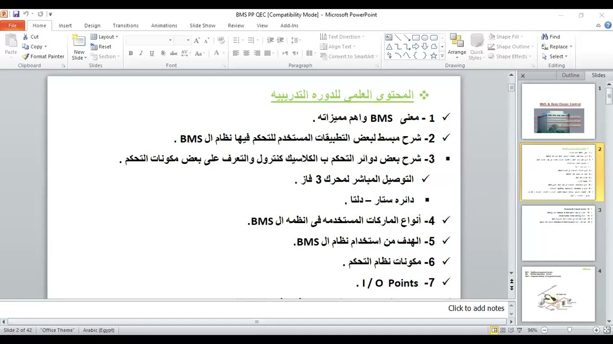
Task: Open the Replace dropdown arrow
Action: point(571,47)
